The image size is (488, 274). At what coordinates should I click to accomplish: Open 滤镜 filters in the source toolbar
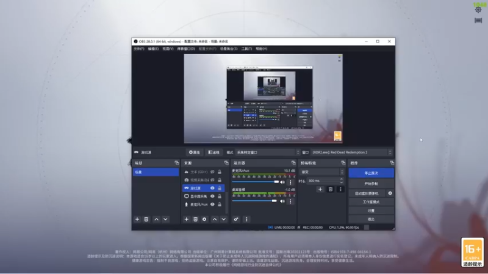[x=214, y=153]
